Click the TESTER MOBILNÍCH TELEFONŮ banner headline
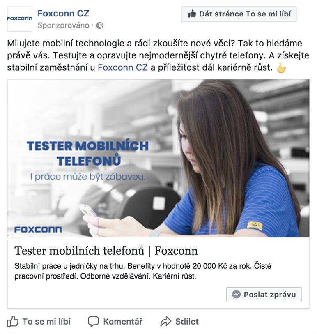 88,153
